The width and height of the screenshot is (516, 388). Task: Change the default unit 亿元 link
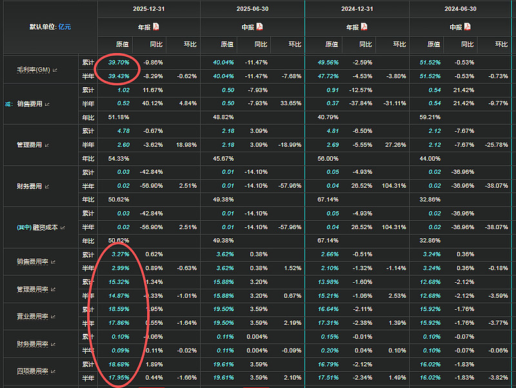[64, 26]
